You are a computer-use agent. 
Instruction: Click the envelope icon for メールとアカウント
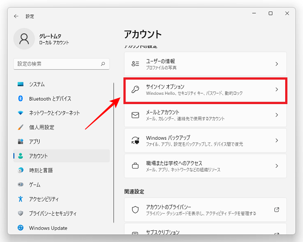pyautogui.click(x=135, y=115)
